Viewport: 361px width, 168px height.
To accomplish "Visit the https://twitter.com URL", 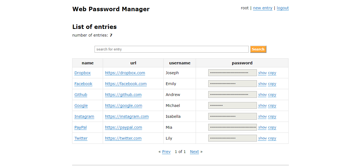I will pyautogui.click(x=123, y=138).
